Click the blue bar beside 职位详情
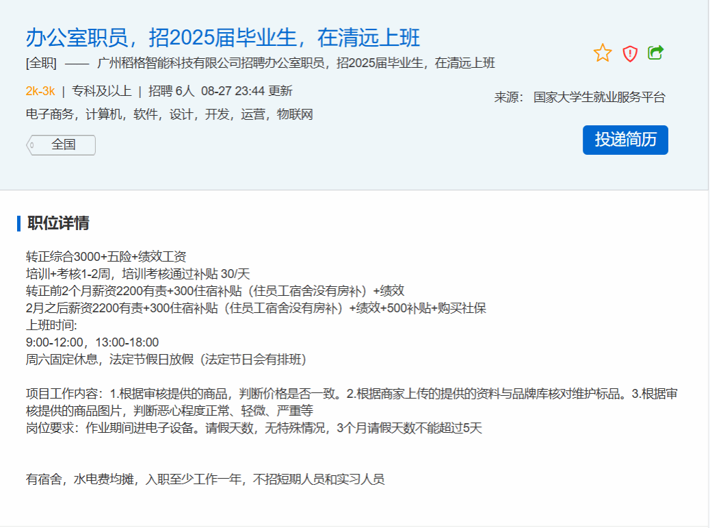The image size is (710, 528). [19, 223]
